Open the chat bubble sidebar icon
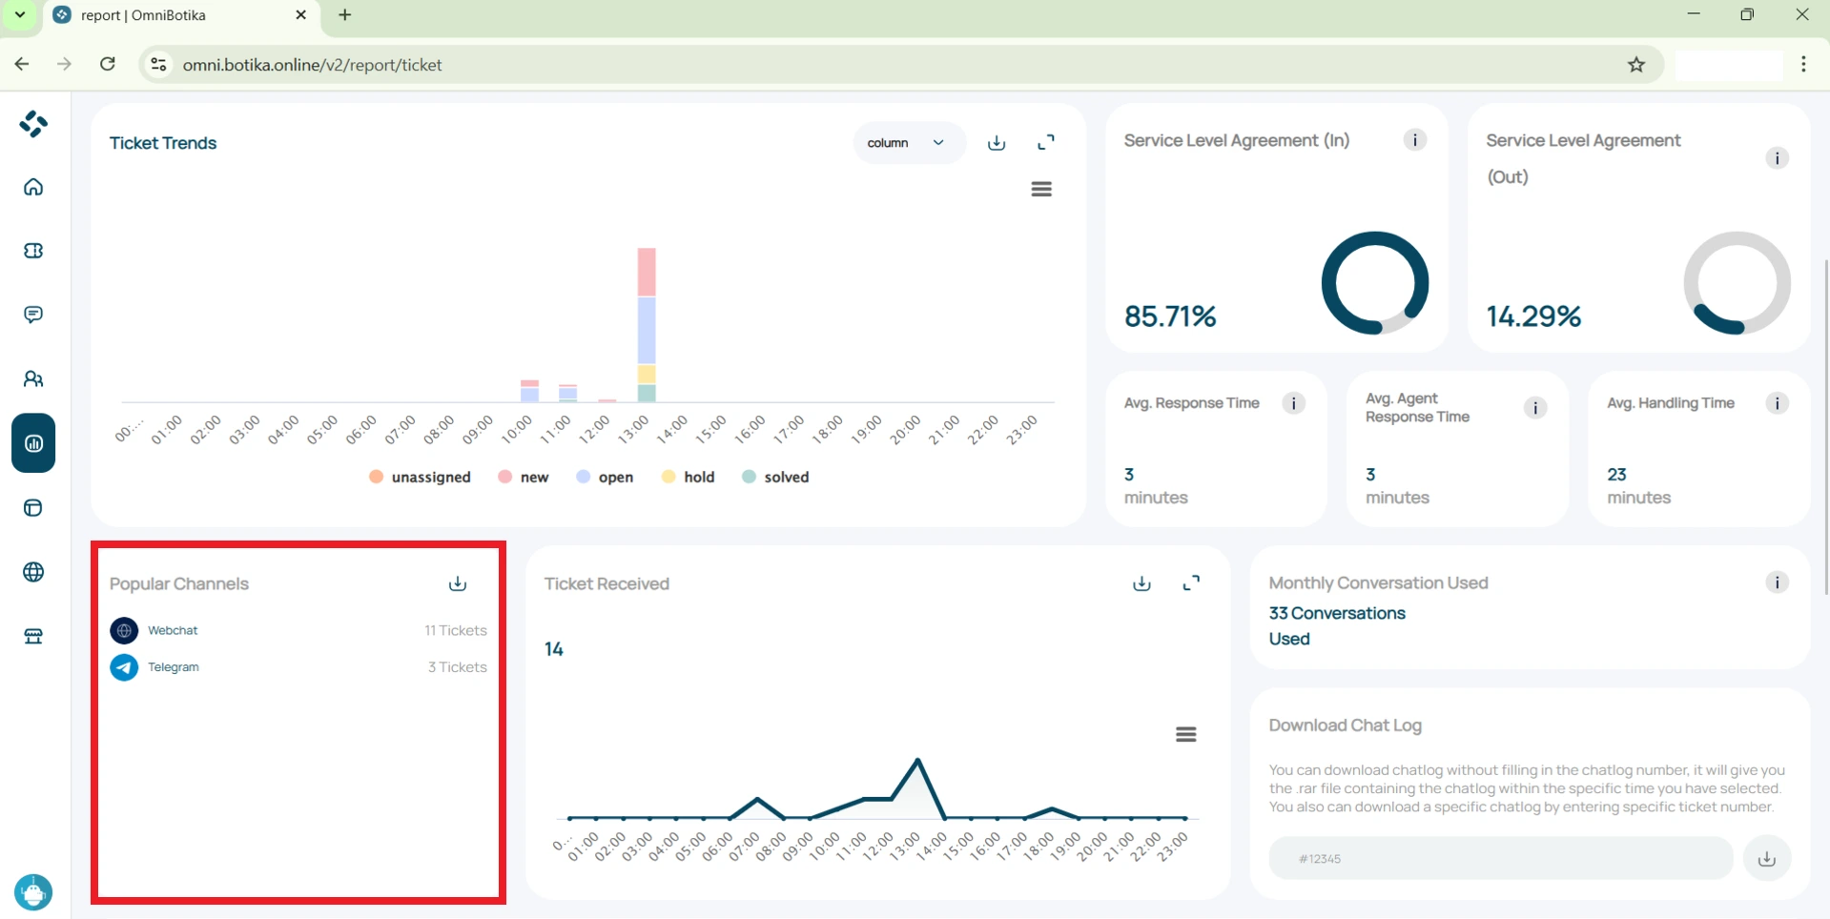This screenshot has width=1830, height=919. tap(33, 315)
